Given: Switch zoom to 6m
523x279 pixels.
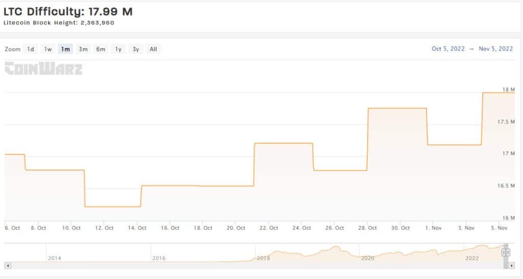Looking at the screenshot, I should click(x=101, y=49).
